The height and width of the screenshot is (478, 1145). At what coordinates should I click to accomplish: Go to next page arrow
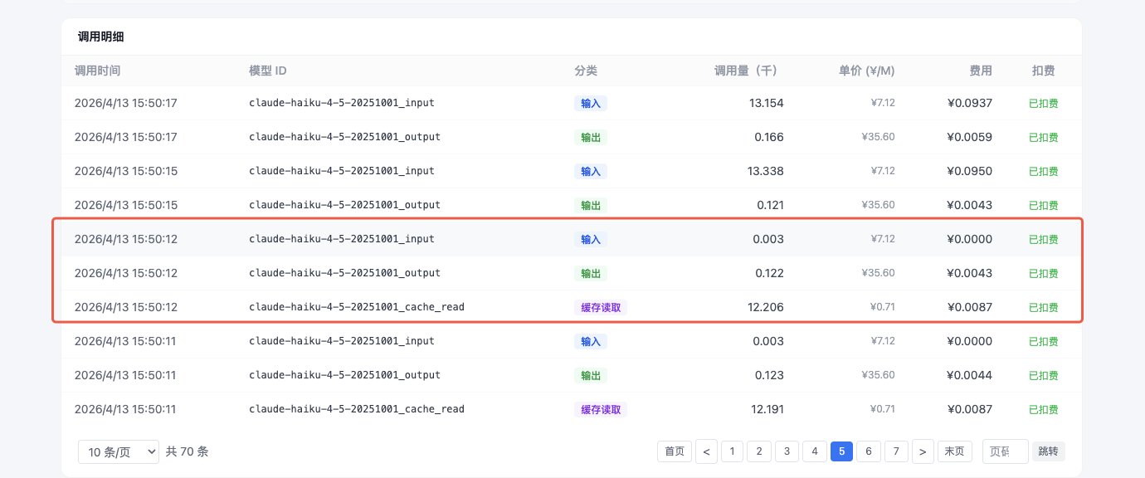(x=923, y=451)
